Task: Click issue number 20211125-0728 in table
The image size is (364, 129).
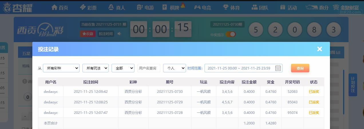Action: pos(170,113)
